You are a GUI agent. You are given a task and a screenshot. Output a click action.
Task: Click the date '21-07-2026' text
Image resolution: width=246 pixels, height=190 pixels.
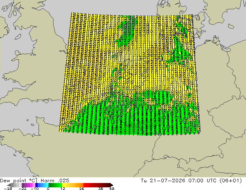168,181
